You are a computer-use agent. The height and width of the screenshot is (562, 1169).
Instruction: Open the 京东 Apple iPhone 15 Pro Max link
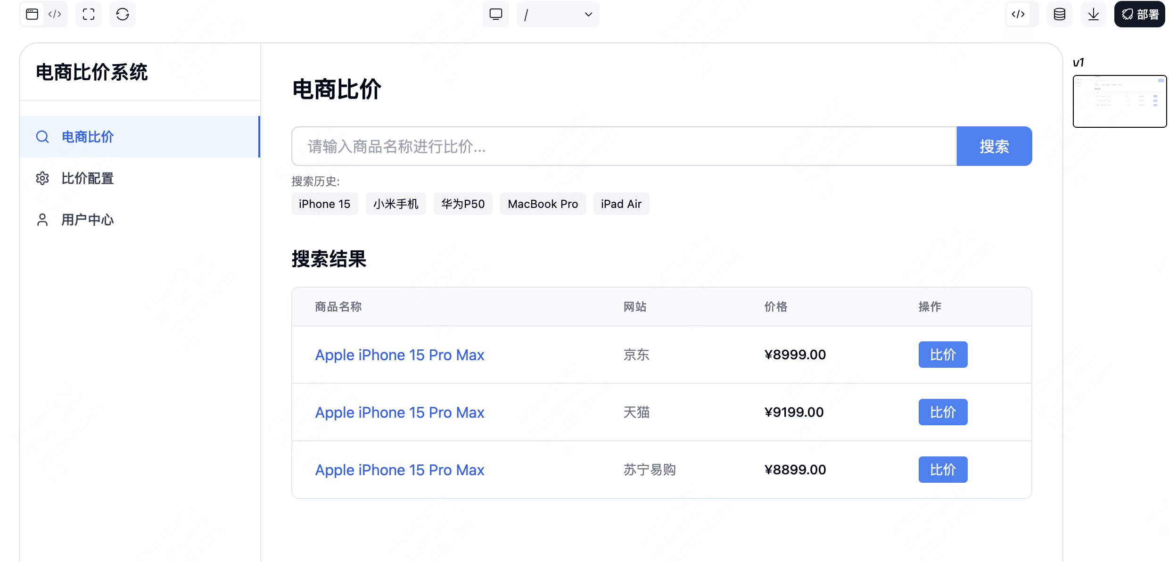point(399,355)
